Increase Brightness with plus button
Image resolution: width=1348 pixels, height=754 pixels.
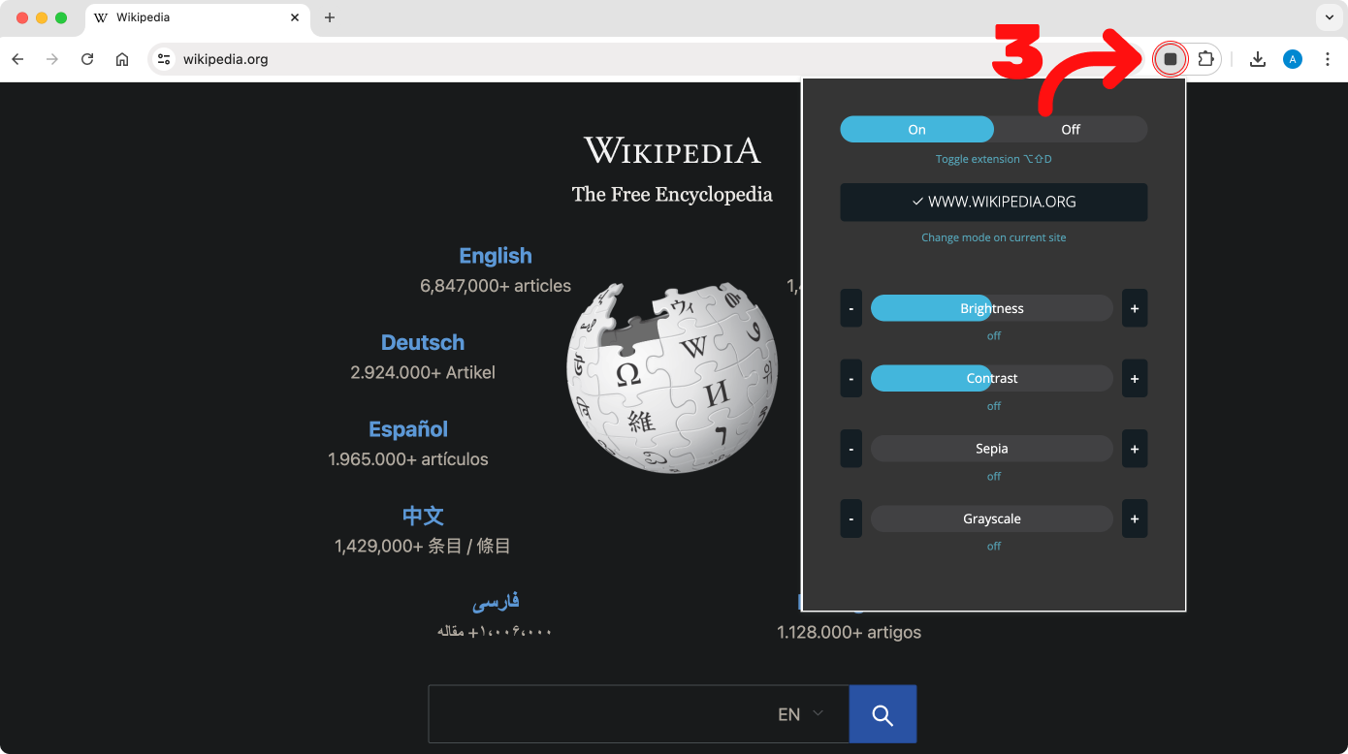1135,308
